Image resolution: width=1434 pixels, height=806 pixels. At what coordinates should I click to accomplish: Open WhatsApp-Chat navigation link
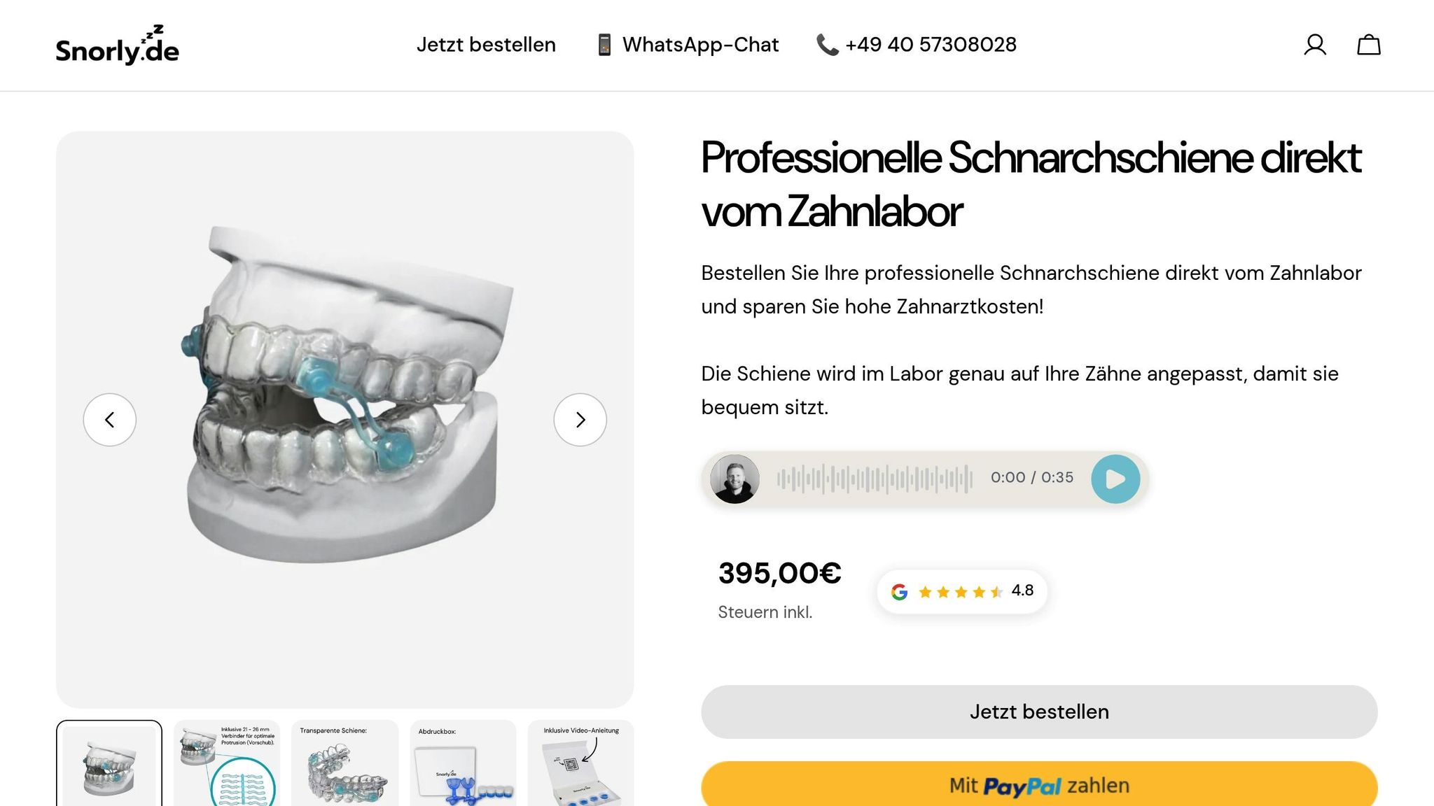click(700, 45)
